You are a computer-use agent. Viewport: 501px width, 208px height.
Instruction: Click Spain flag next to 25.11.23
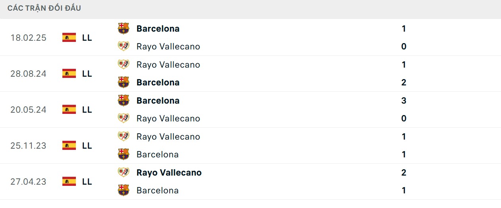point(69,146)
